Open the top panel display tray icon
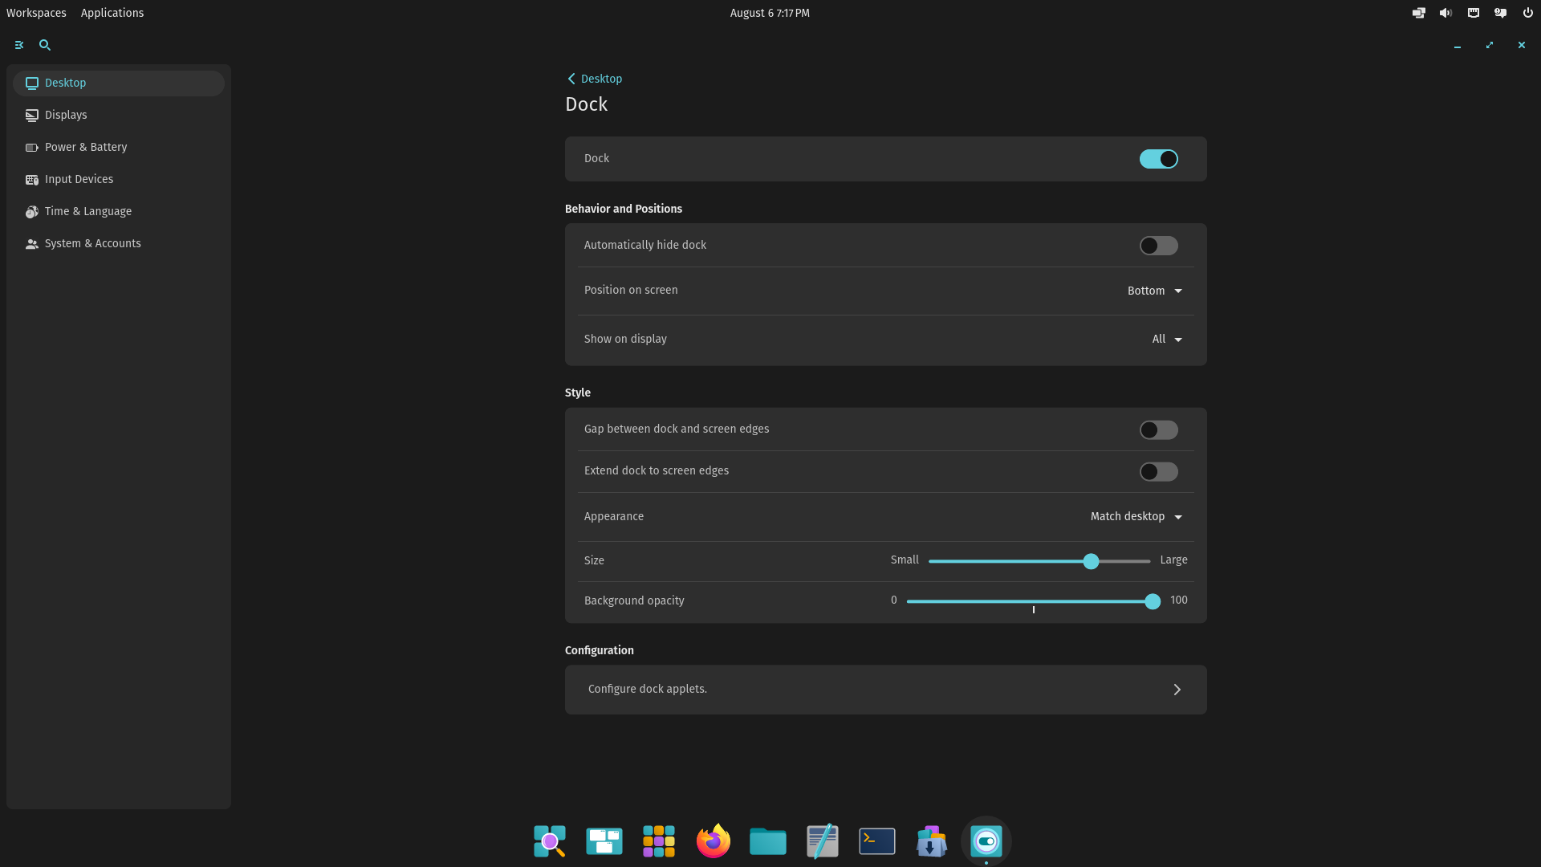The width and height of the screenshot is (1541, 867). [x=1419, y=13]
